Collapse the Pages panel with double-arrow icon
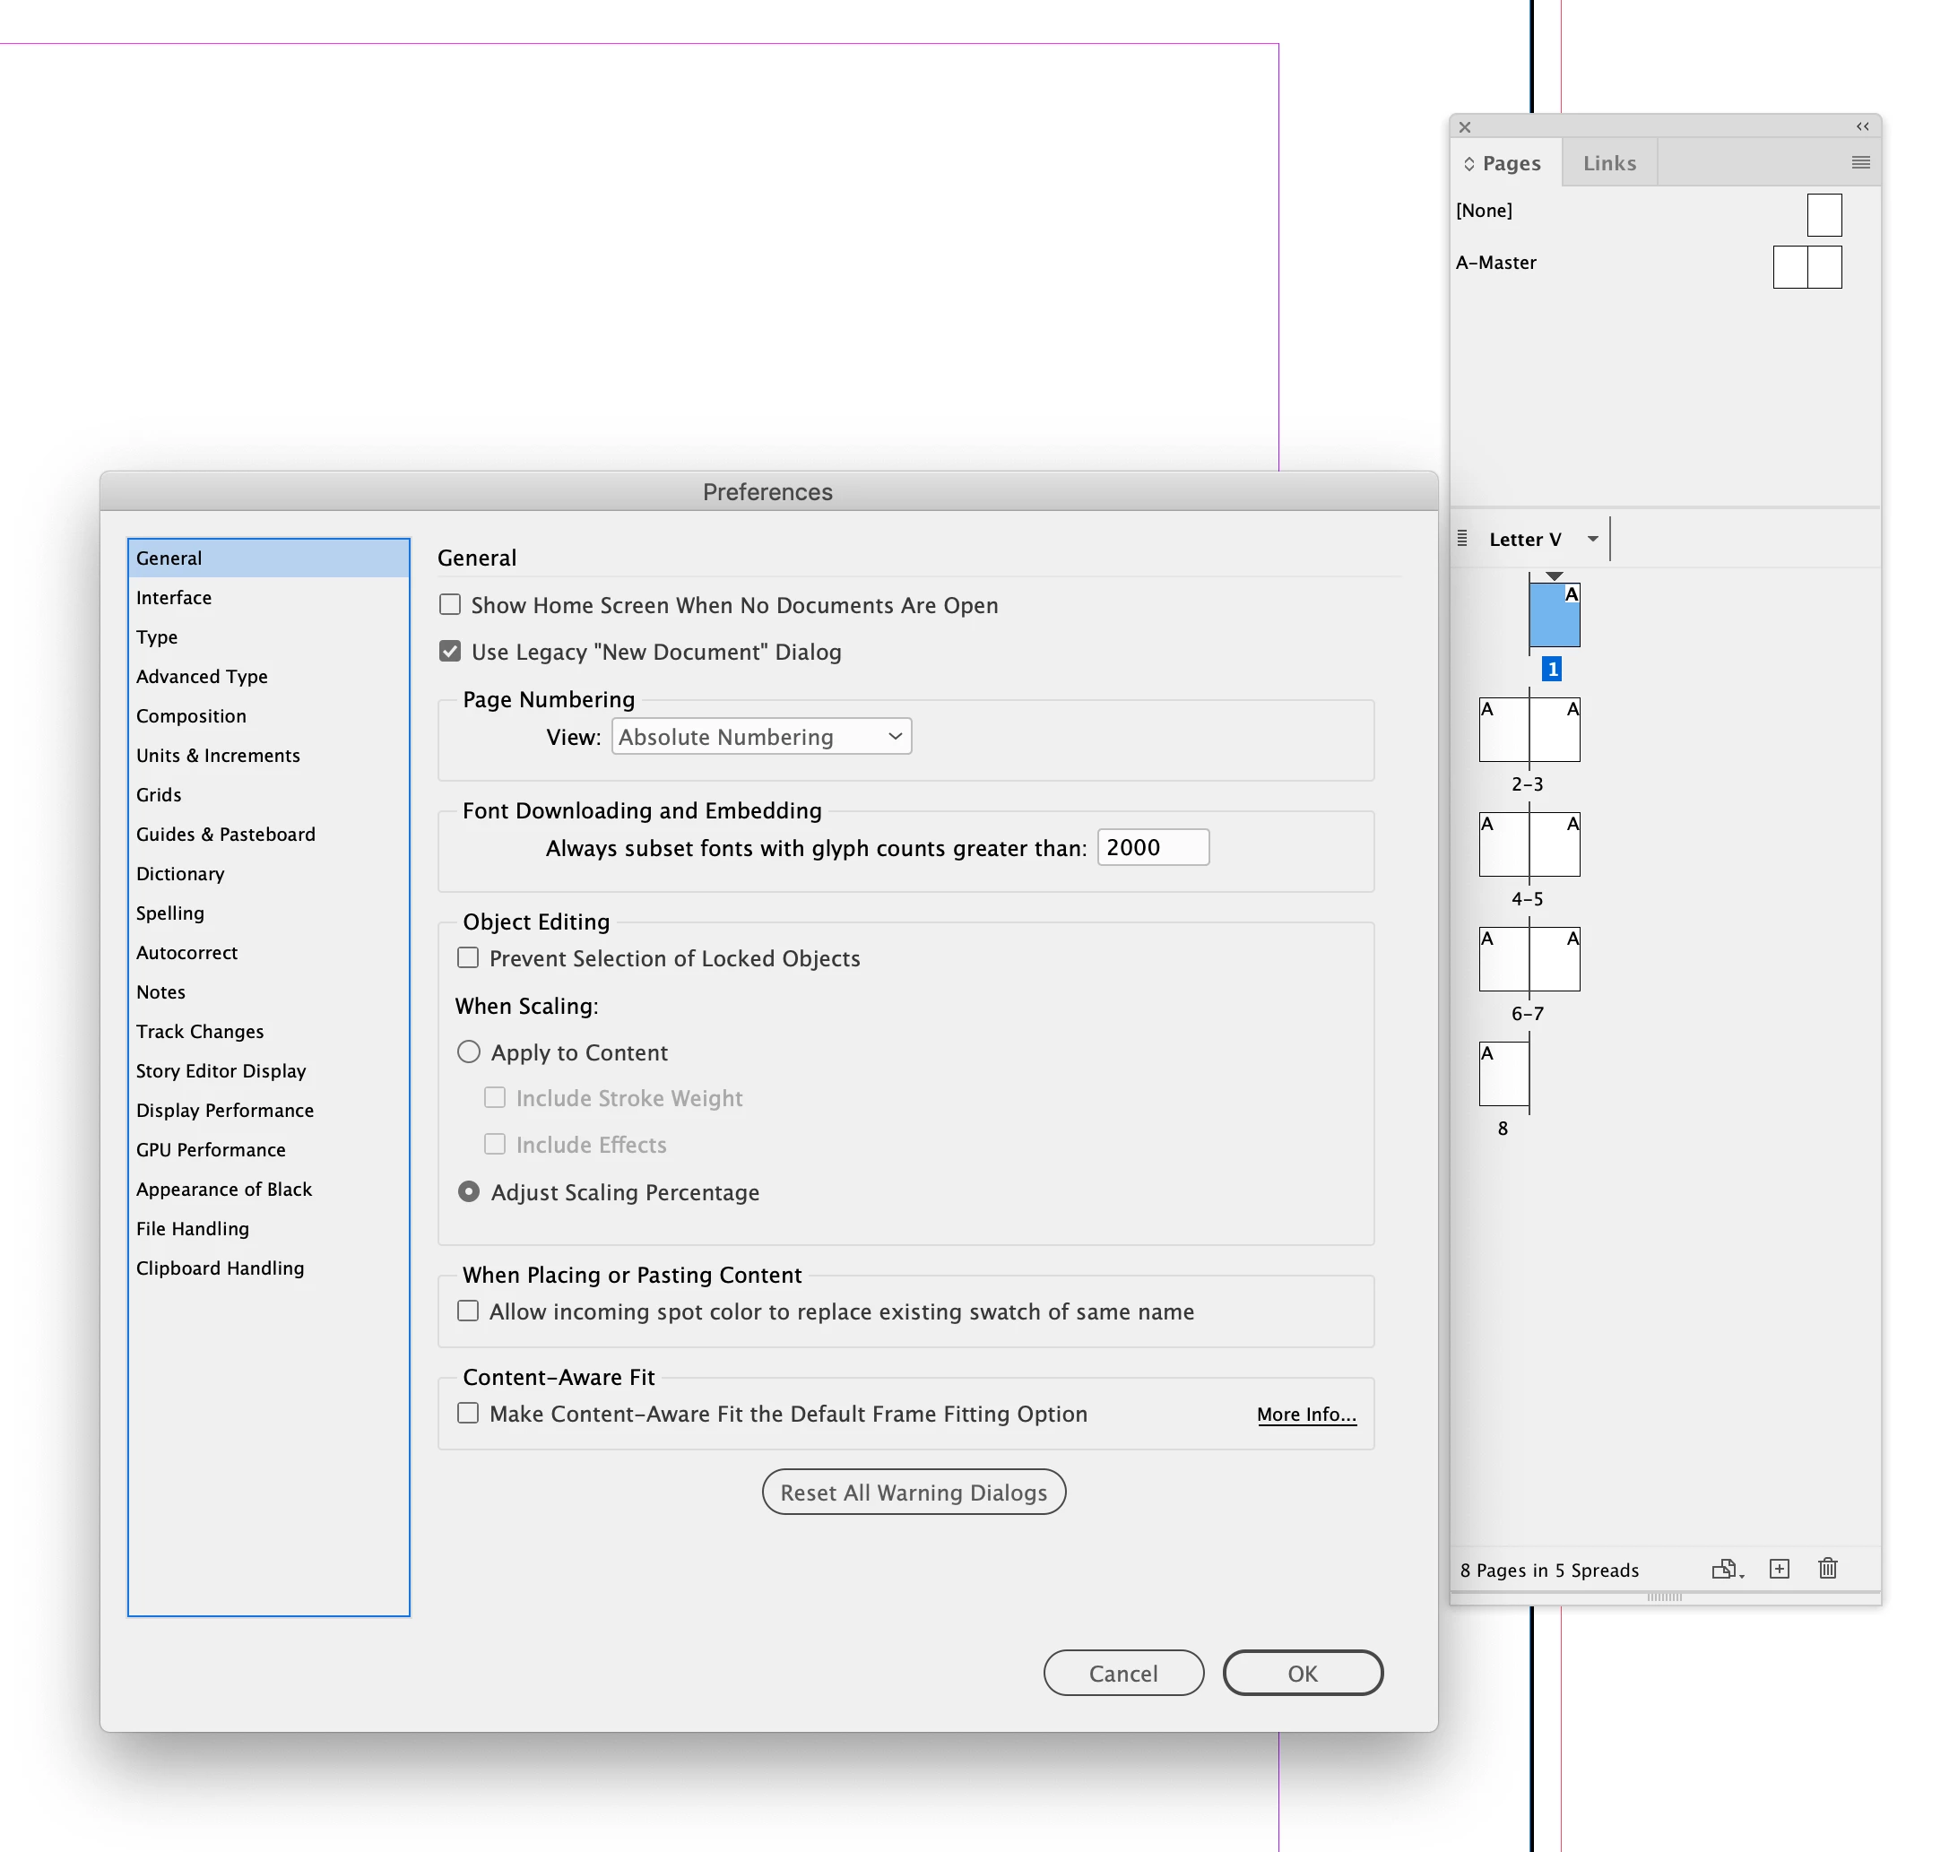The width and height of the screenshot is (1958, 1852). click(1862, 126)
